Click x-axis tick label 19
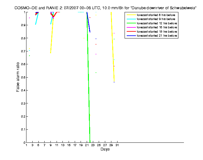Viewport: 203px width, 160px height. tap(81, 145)
